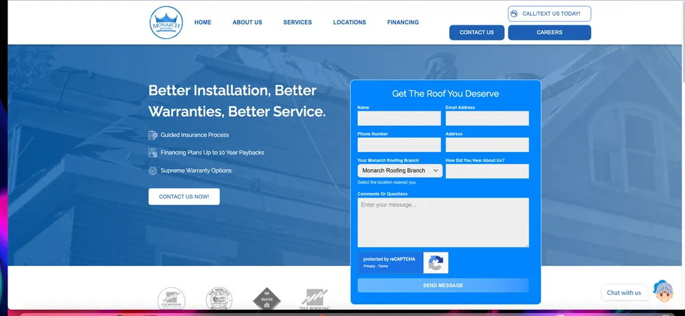Open the Careers page button
685x316 pixels.
click(x=549, y=33)
